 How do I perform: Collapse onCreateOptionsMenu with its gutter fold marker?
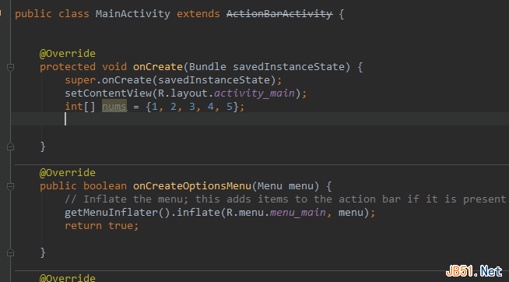10,186
